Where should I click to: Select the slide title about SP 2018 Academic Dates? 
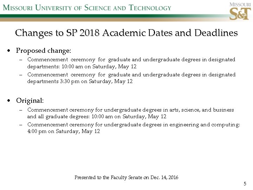[x=126, y=33]
